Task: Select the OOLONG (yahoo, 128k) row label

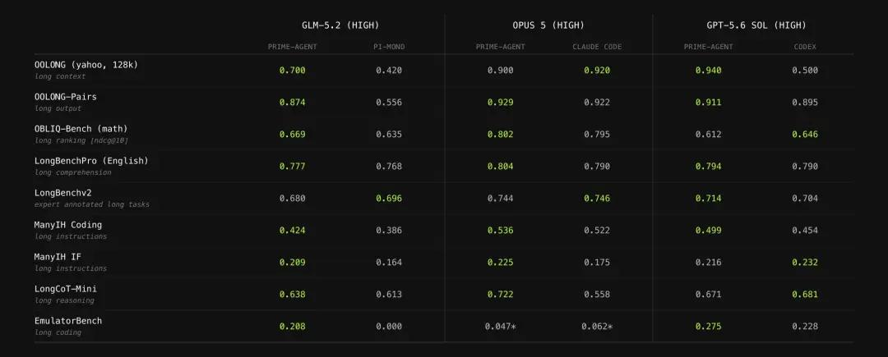Action: (86, 65)
